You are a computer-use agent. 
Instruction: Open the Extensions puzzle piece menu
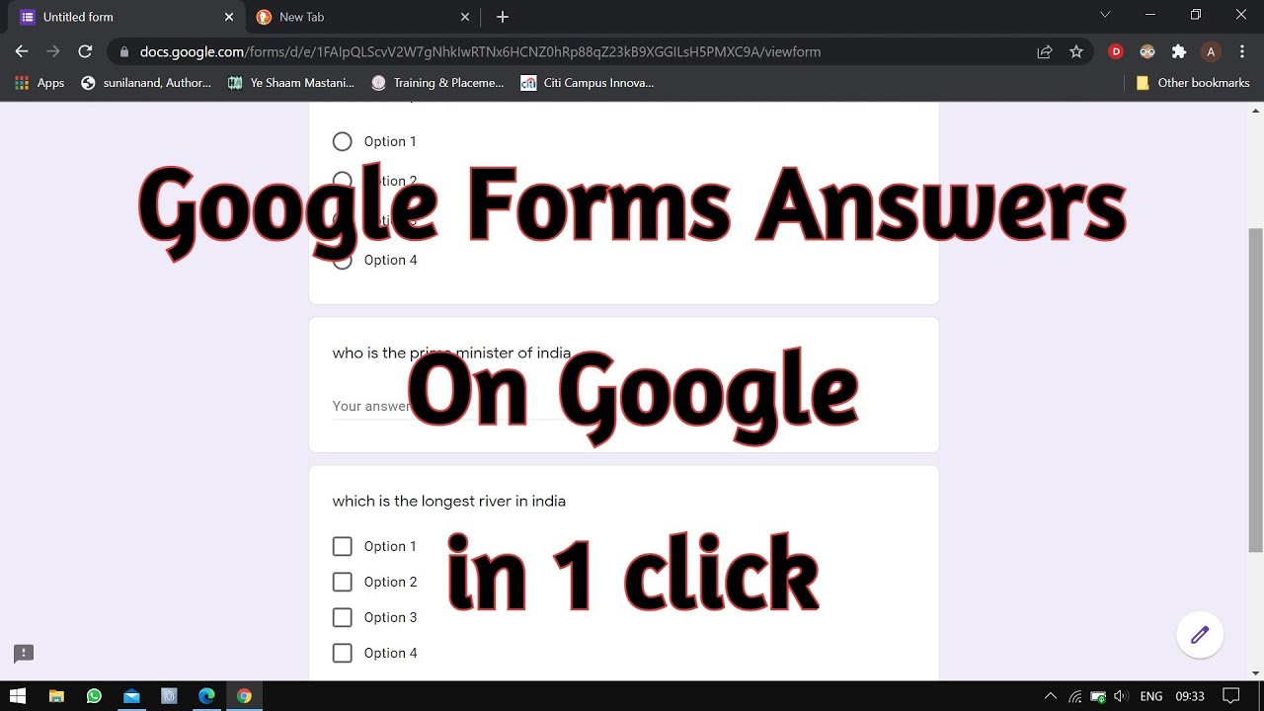point(1179,51)
